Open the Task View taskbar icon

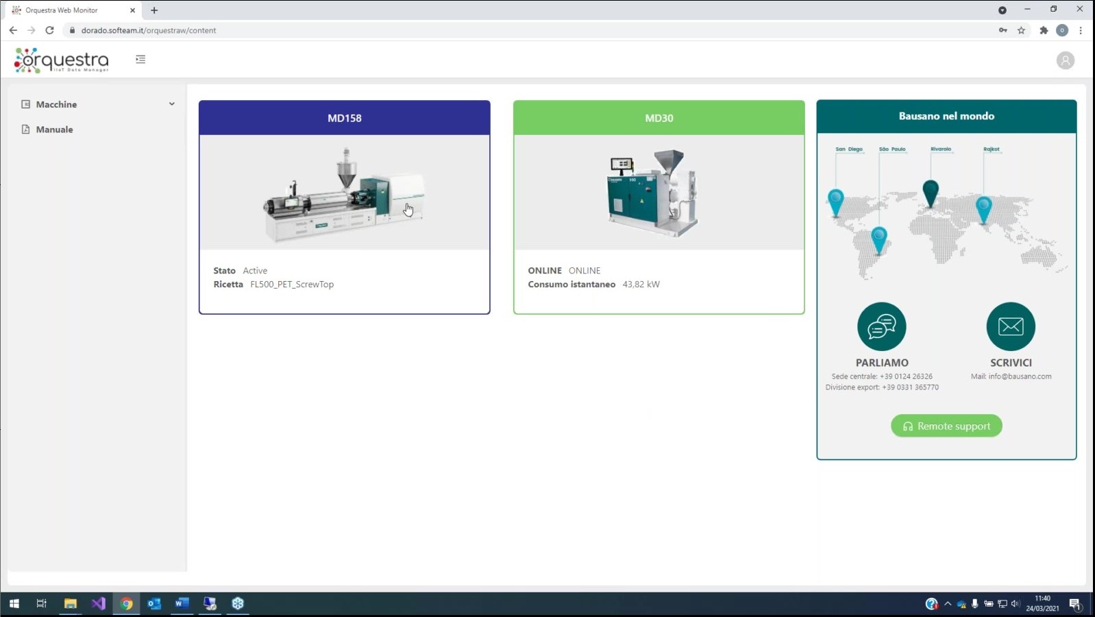tap(42, 603)
